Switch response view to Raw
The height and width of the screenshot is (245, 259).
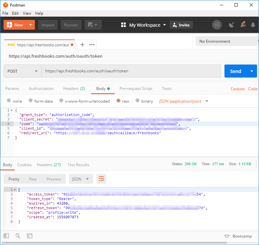33,179
